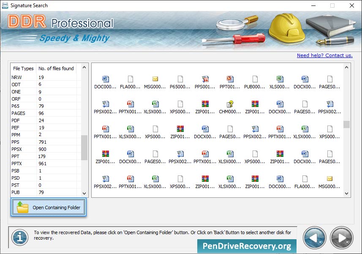
Task: Select XLSX000 file between two ZIP001 archives
Action: click(230, 182)
